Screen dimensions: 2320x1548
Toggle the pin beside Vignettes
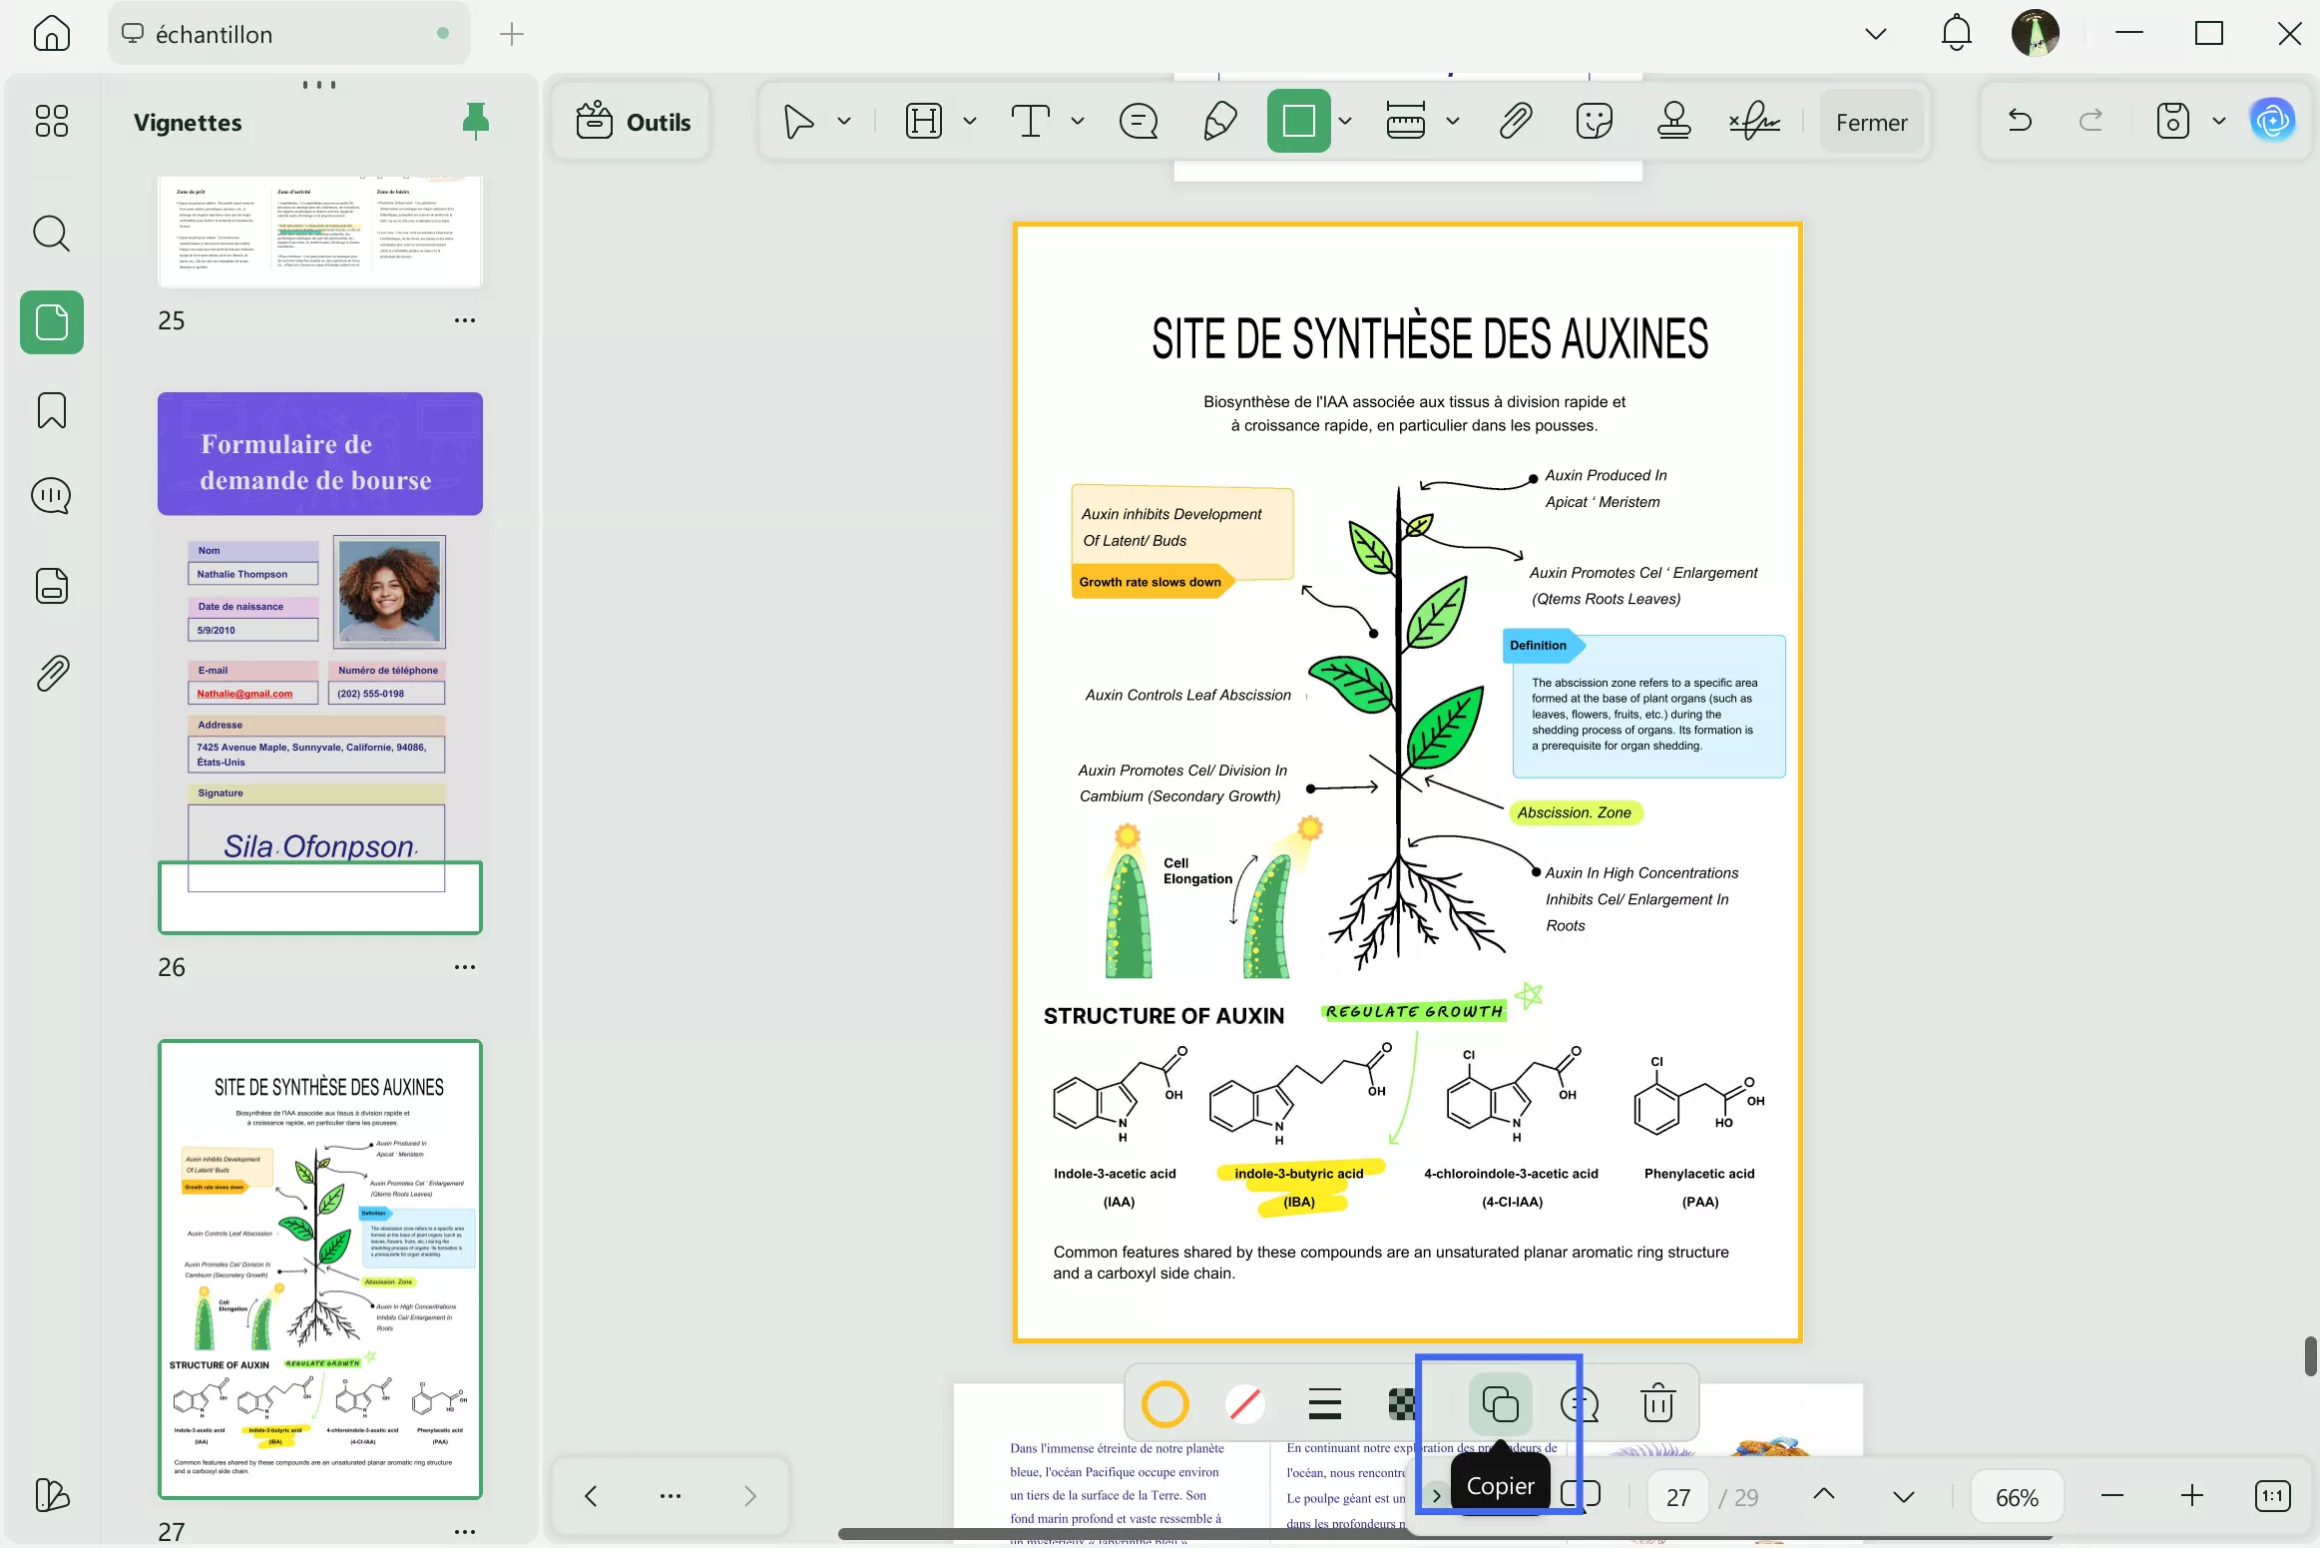[x=476, y=121]
